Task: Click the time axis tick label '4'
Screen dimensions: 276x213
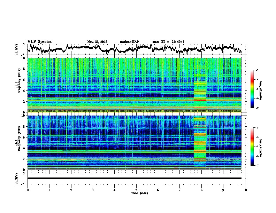Action: pyautogui.click(x=115, y=190)
